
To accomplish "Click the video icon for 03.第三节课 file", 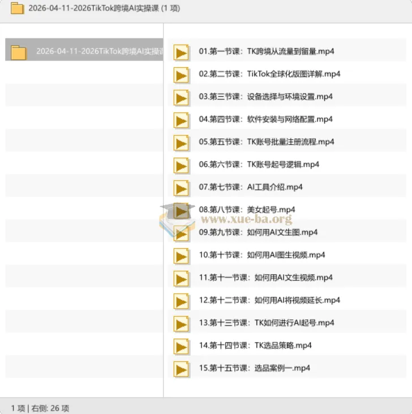I will [x=181, y=98].
